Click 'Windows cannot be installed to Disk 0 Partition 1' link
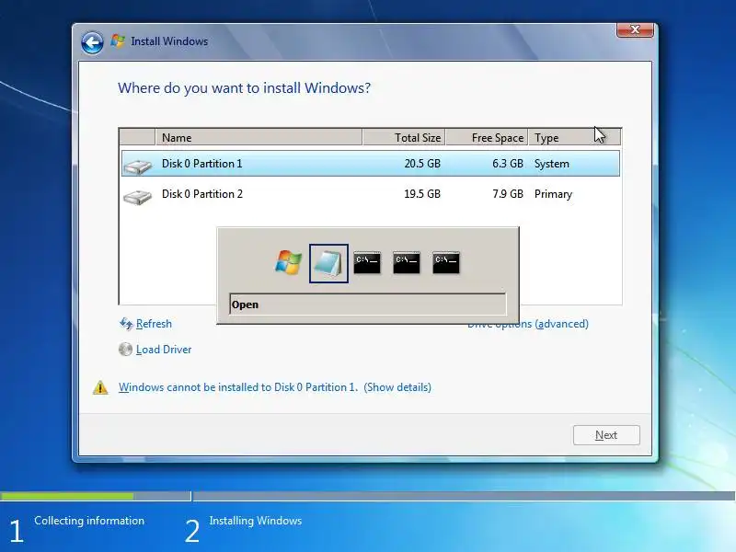Screen dimensions: 736x552 pos(238,387)
